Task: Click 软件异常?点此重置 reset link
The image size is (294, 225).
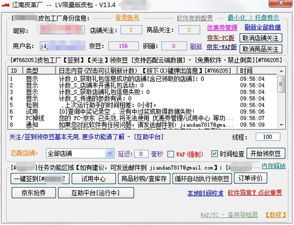Action: (255, 193)
